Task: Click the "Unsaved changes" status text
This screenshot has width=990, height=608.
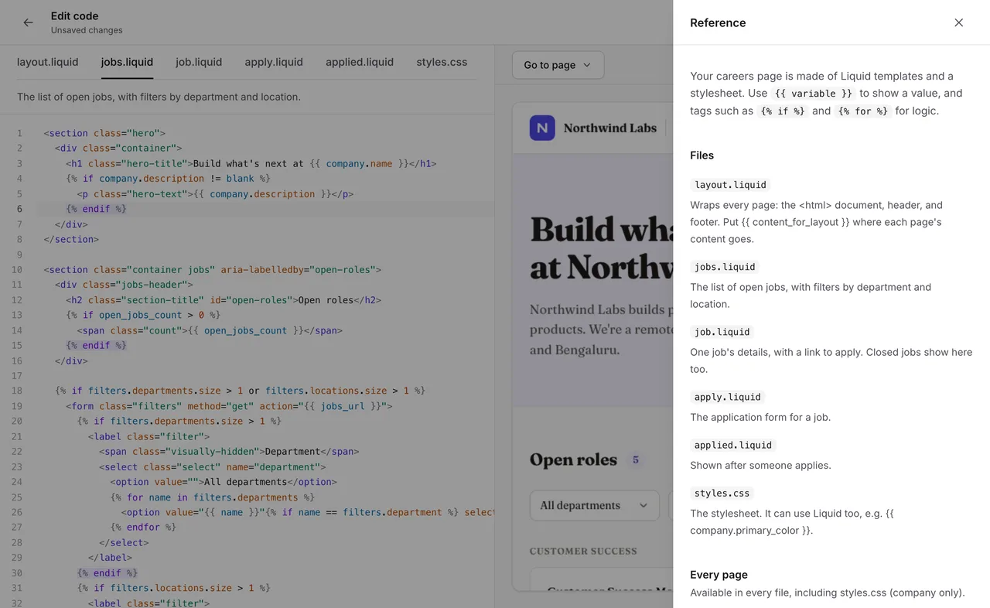Action: click(x=87, y=30)
